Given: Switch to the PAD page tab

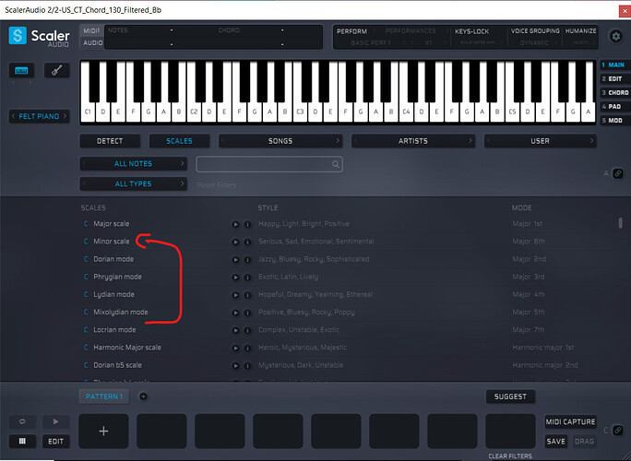Looking at the screenshot, I should click(615, 107).
